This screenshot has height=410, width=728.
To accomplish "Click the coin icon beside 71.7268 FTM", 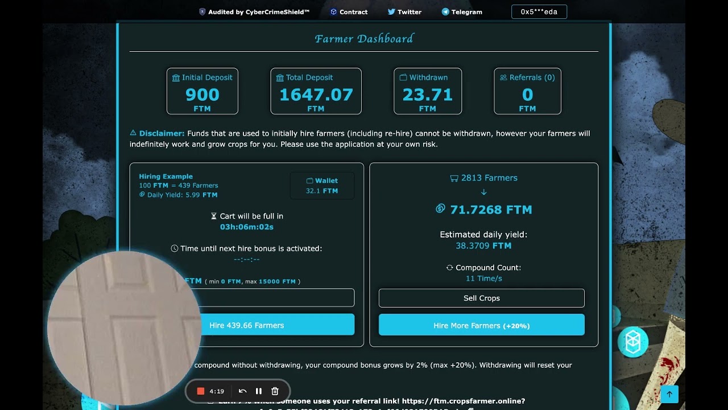I will [x=440, y=209].
